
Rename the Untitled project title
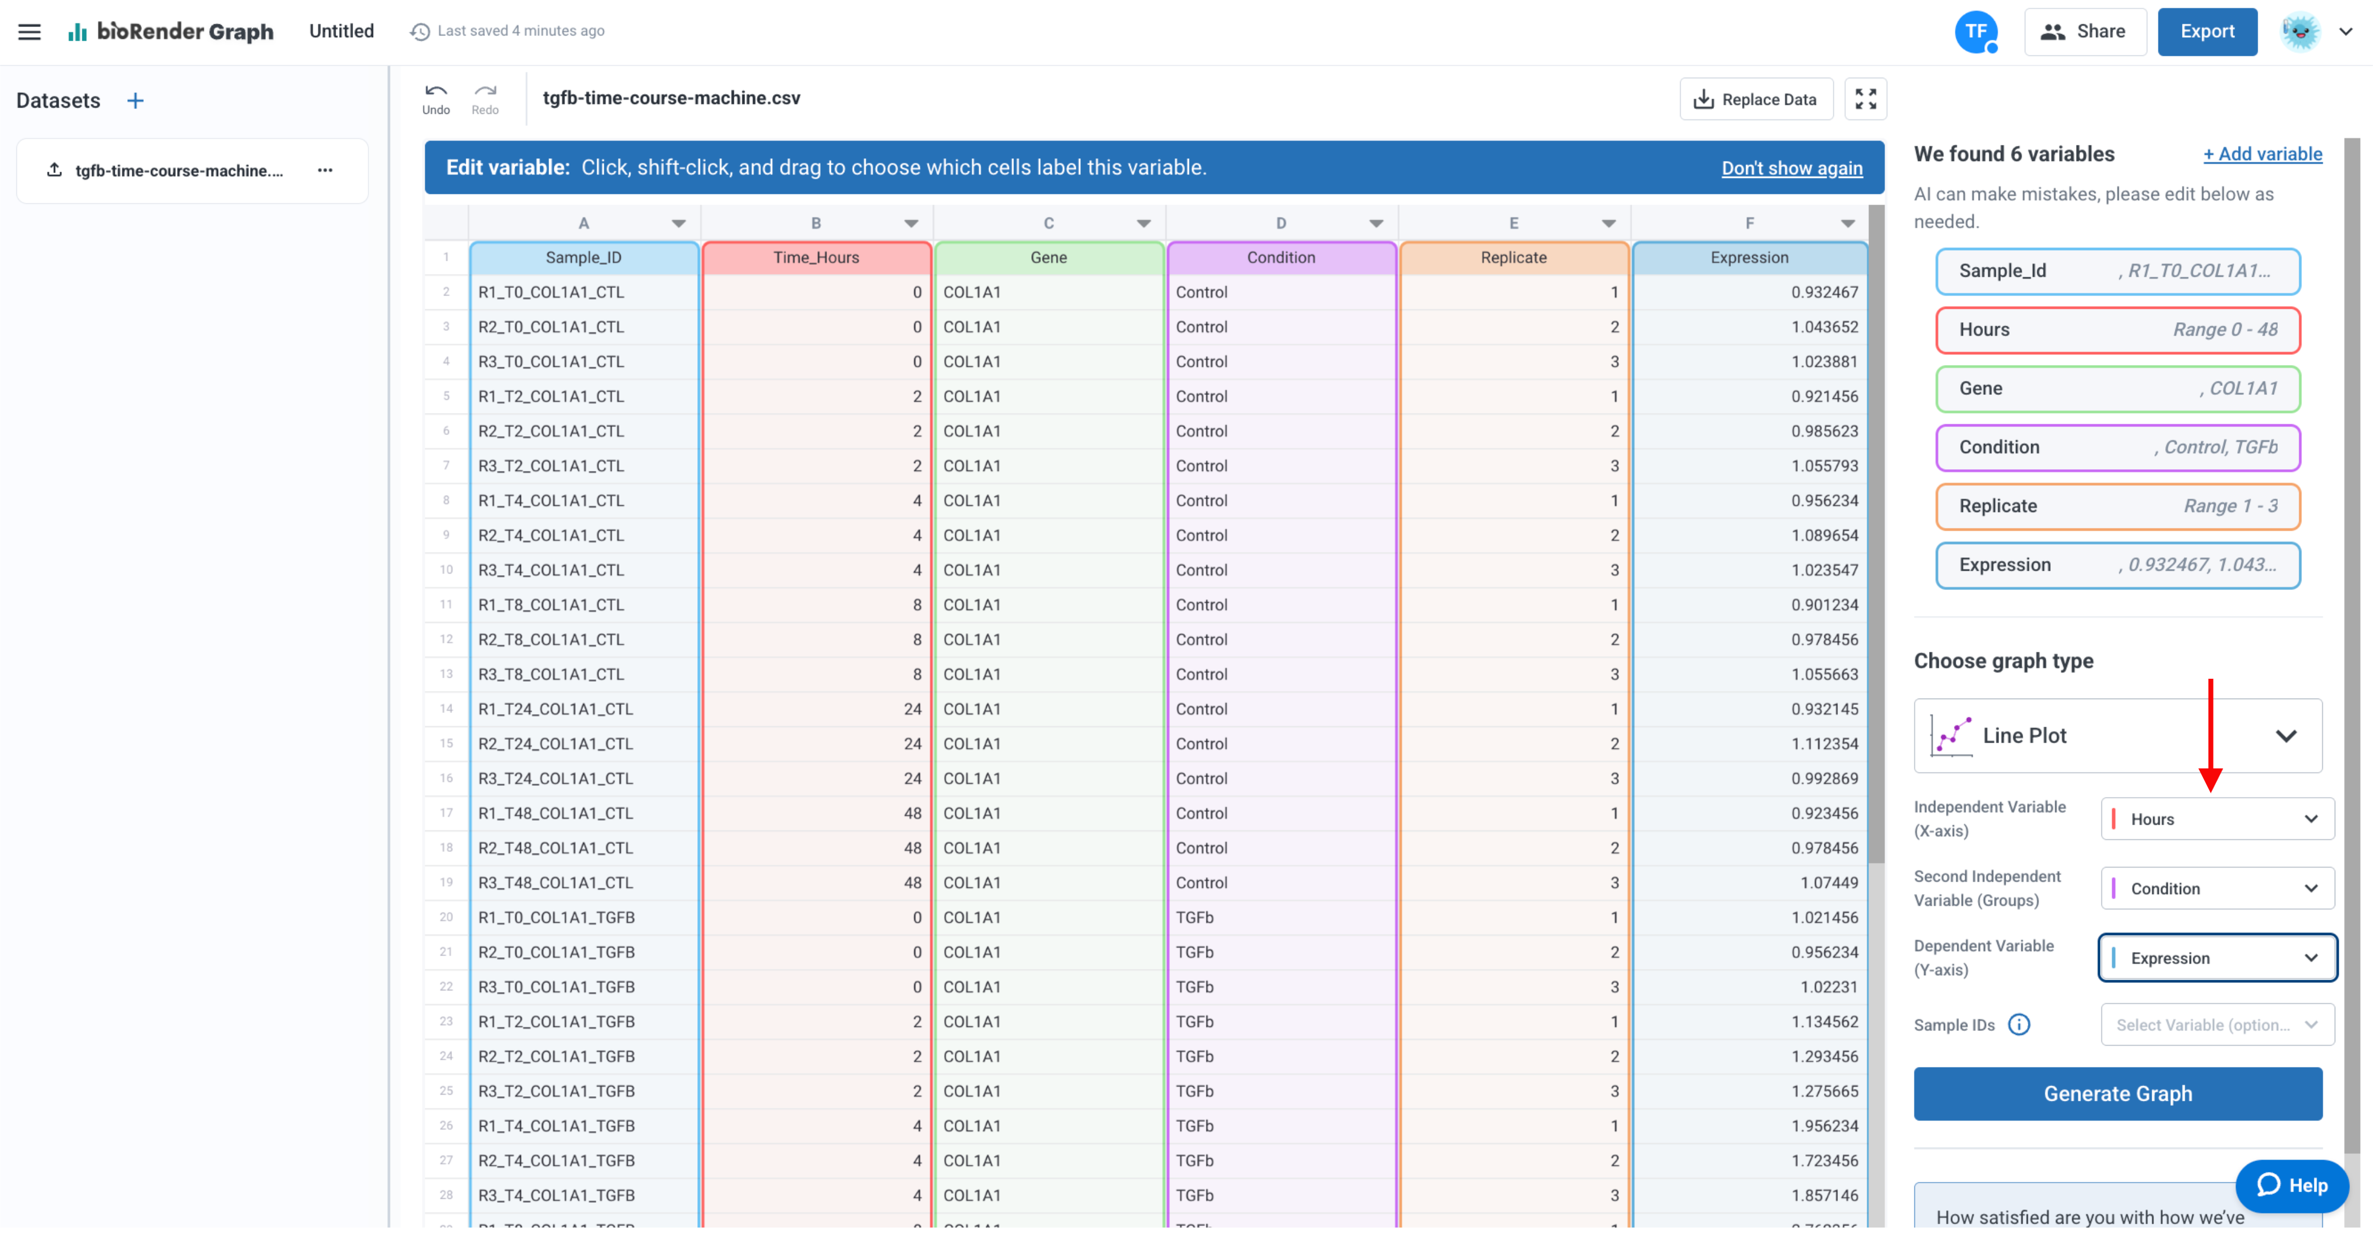(342, 32)
